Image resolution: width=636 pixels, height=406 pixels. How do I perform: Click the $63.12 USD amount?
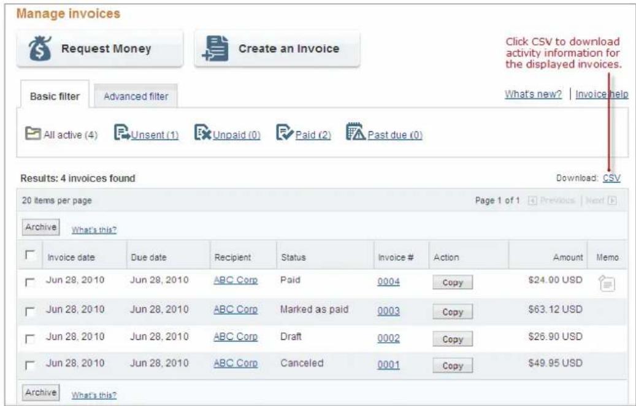pyautogui.click(x=555, y=310)
